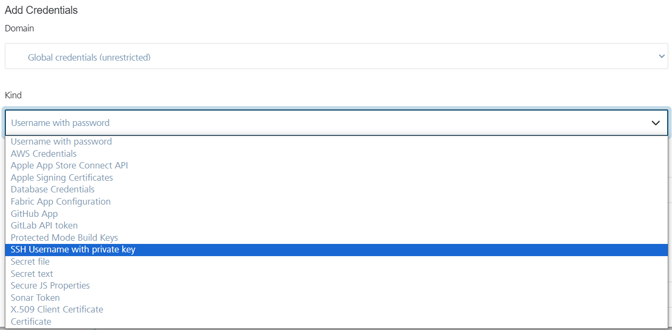The width and height of the screenshot is (672, 330).
Task: Choose GitHub App credential kind
Action: tap(34, 214)
